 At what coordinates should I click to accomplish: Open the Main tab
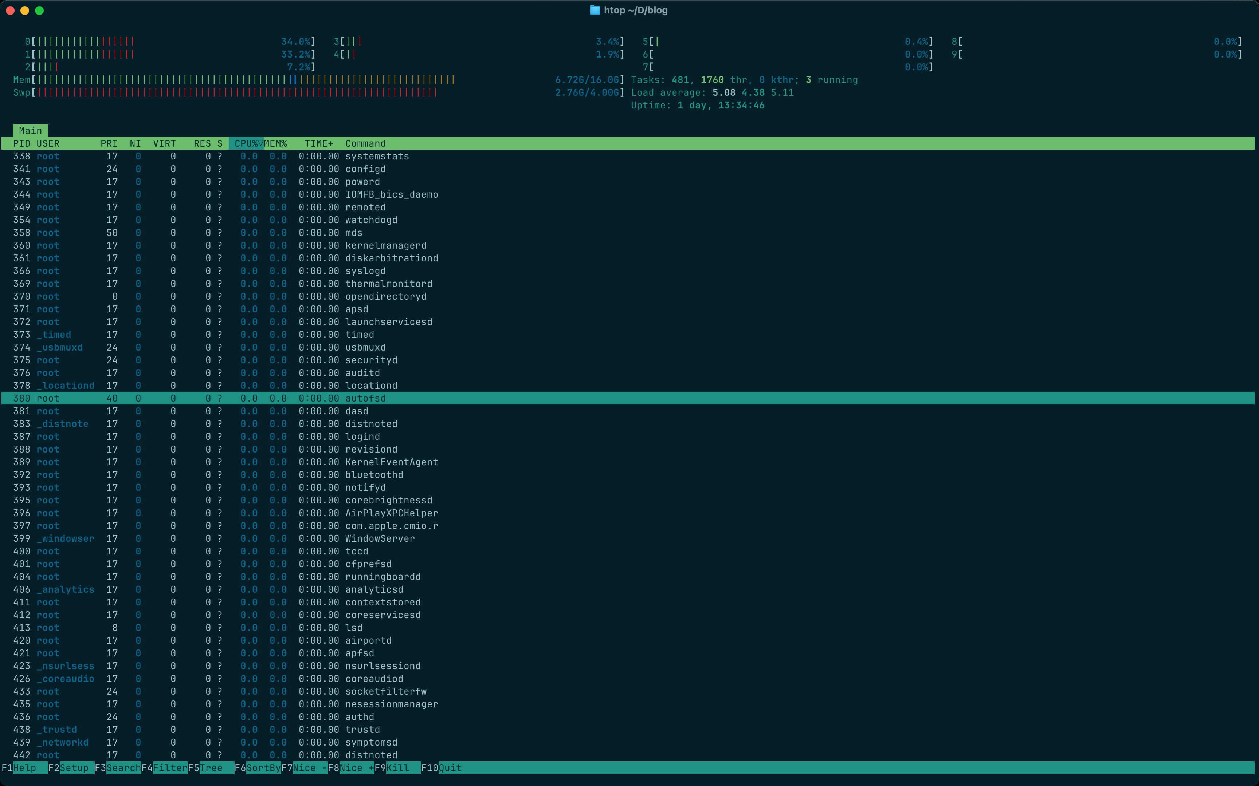click(30, 130)
